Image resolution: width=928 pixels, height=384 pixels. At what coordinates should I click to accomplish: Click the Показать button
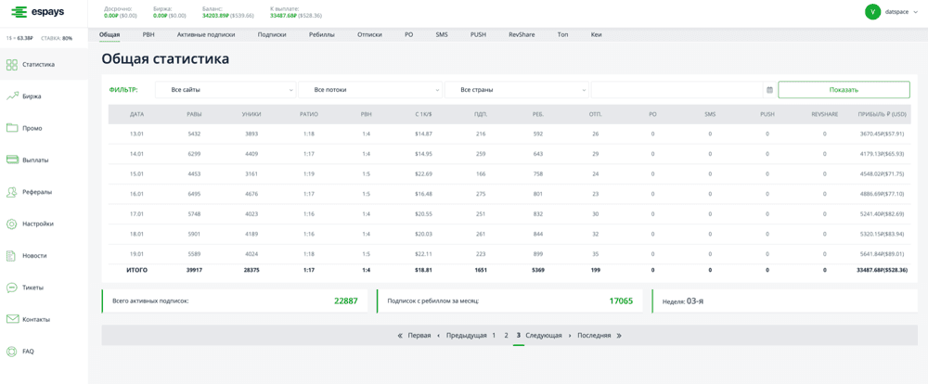[844, 90]
